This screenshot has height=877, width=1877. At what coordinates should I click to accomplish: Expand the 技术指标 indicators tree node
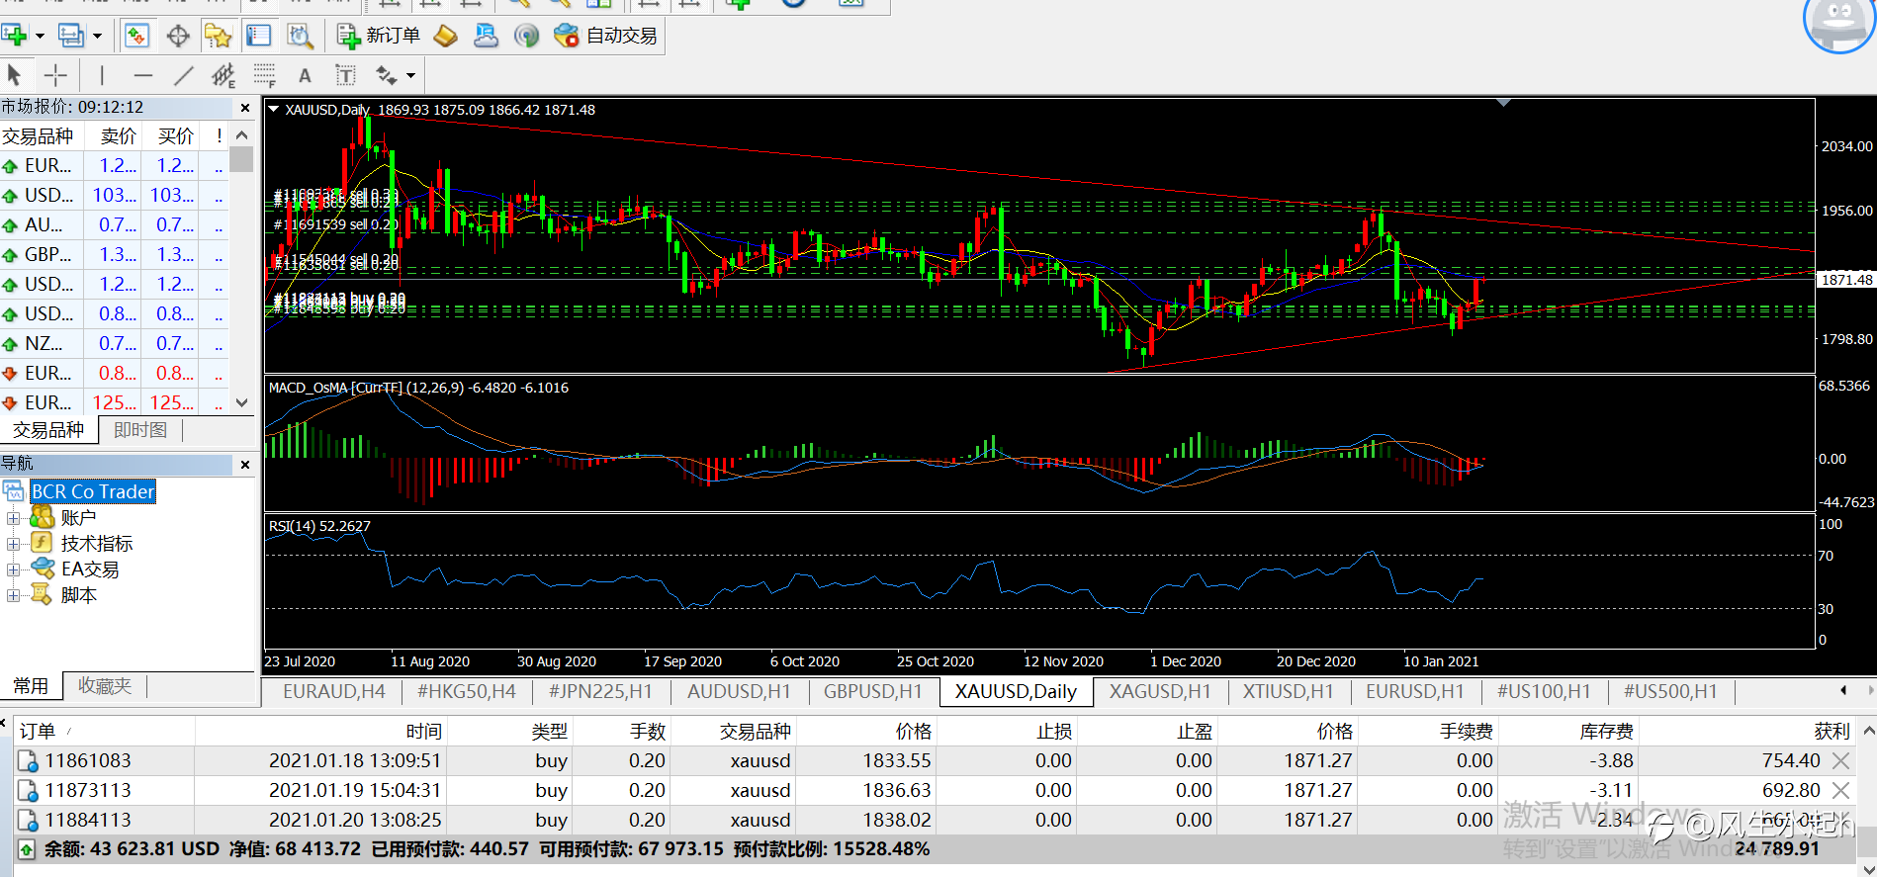tap(13, 544)
